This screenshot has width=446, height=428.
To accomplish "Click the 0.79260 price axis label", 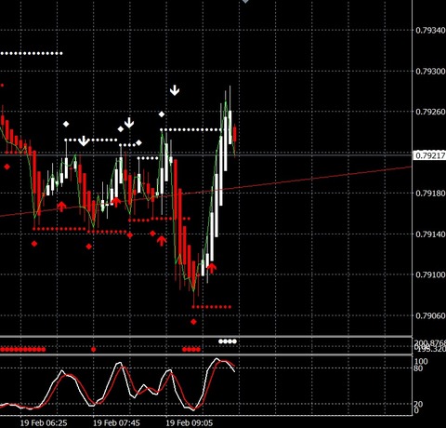I will point(430,112).
